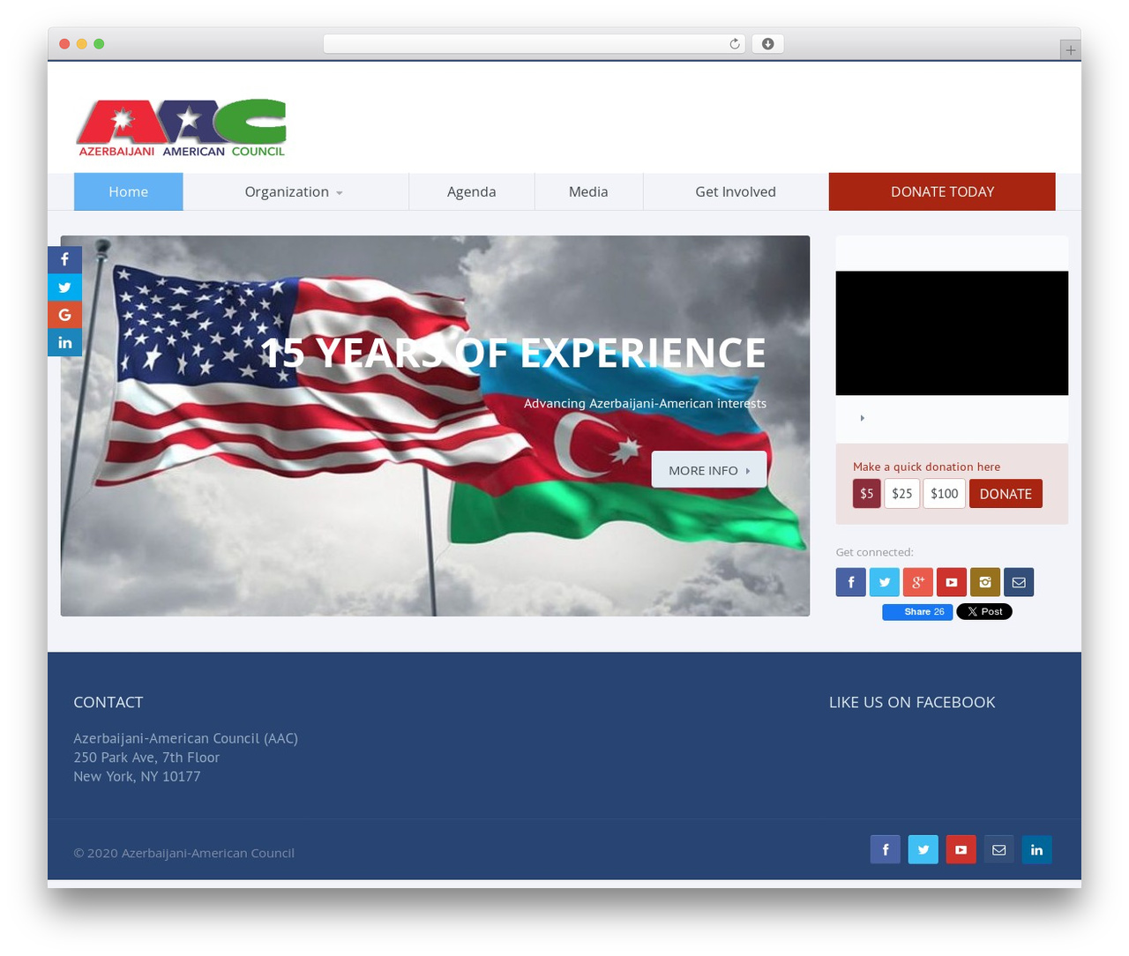Open YouTube under Get connected
This screenshot has width=1129, height=956.
point(952,582)
